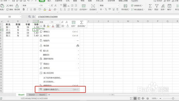
Task: Open the number format 常规 dropdown
Action: point(118,6)
